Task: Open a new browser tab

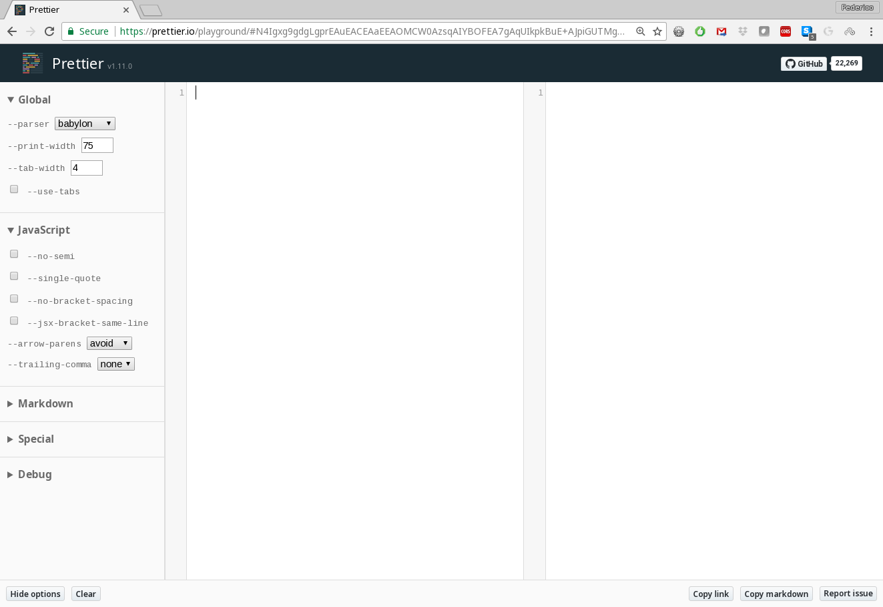Action: [x=151, y=10]
